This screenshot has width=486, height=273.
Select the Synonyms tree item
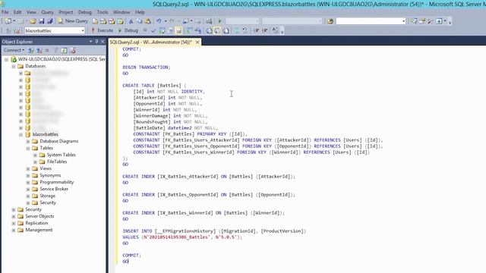coord(50,175)
